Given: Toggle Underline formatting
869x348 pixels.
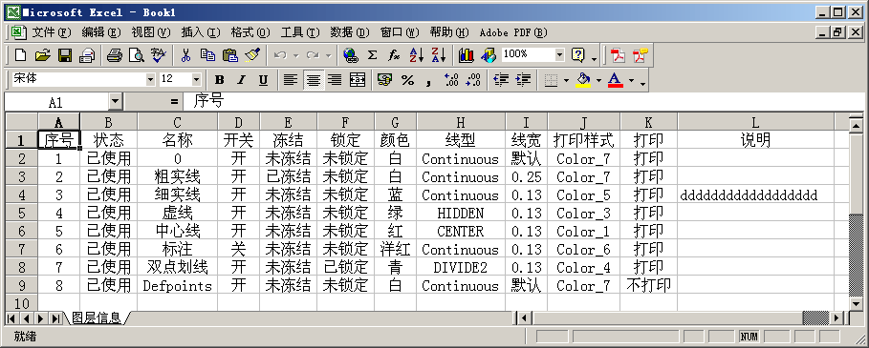Looking at the screenshot, I should 263,80.
